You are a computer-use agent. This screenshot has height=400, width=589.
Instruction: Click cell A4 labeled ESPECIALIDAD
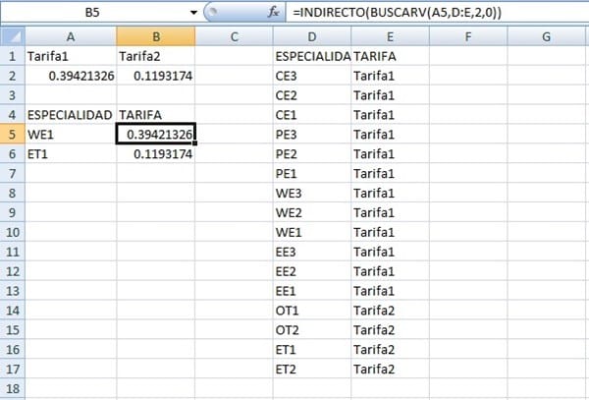point(71,115)
